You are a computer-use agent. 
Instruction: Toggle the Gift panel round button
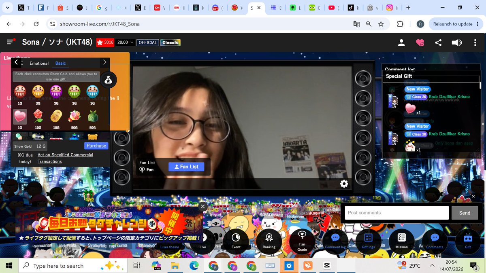coord(468,241)
